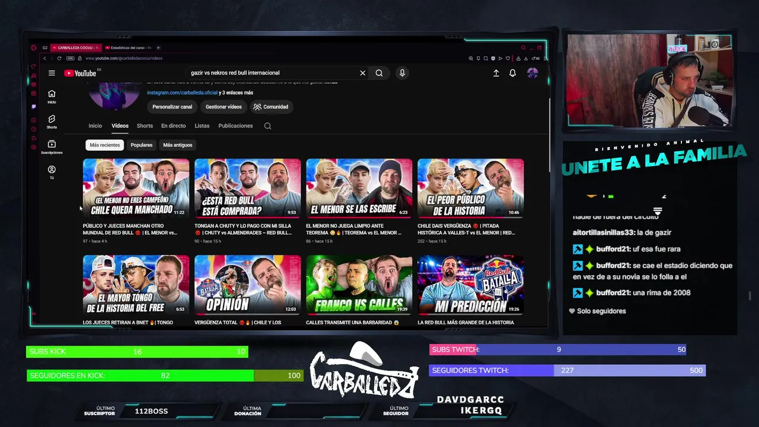Open the YouTube hamburger guide menu
This screenshot has height=427, width=759.
click(52, 73)
